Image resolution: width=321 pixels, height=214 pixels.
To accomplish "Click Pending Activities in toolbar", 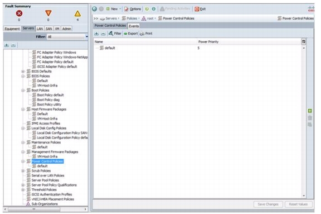I will click(175, 8).
